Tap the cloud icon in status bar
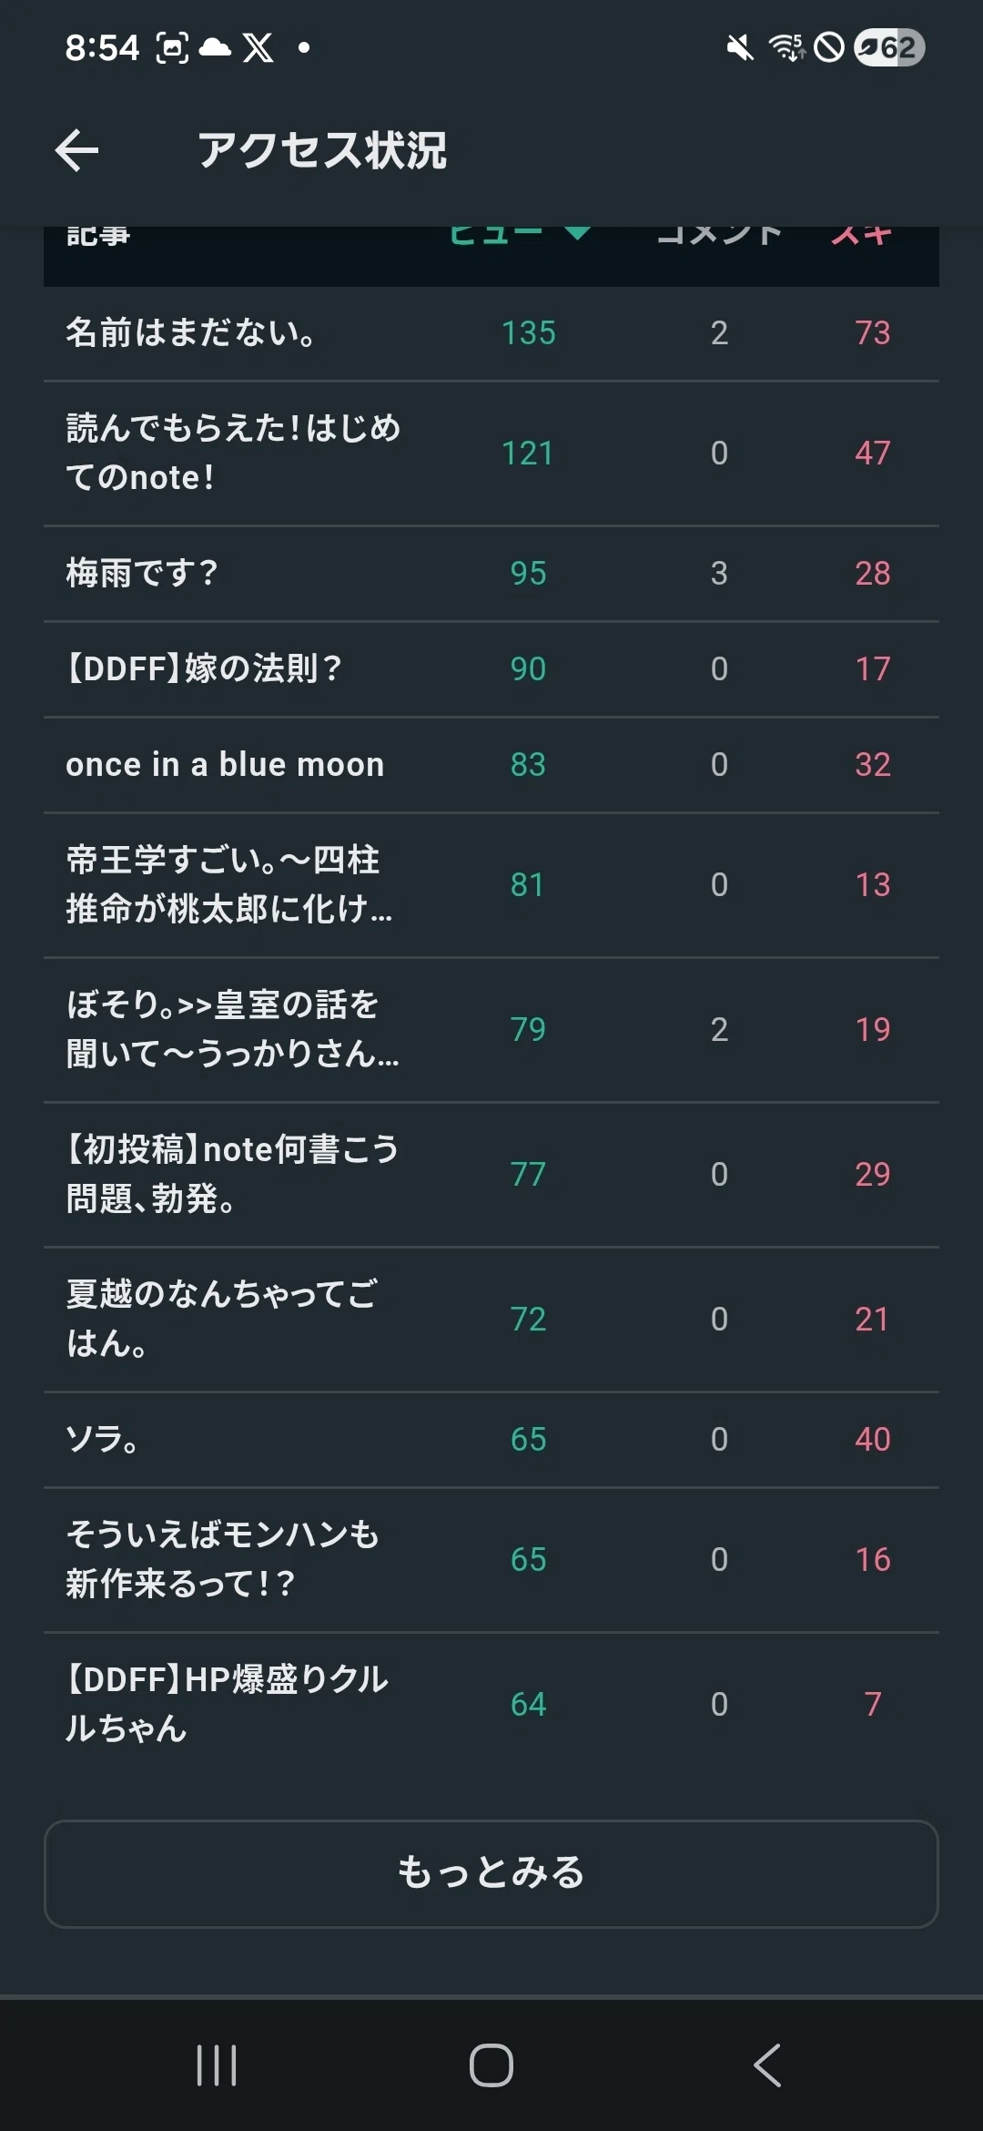The height and width of the screenshot is (2131, 983). pyautogui.click(x=215, y=47)
